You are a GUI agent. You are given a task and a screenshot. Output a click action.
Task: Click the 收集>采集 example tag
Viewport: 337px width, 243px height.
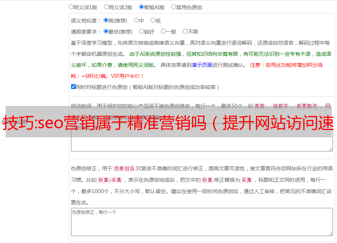tap(110, 180)
